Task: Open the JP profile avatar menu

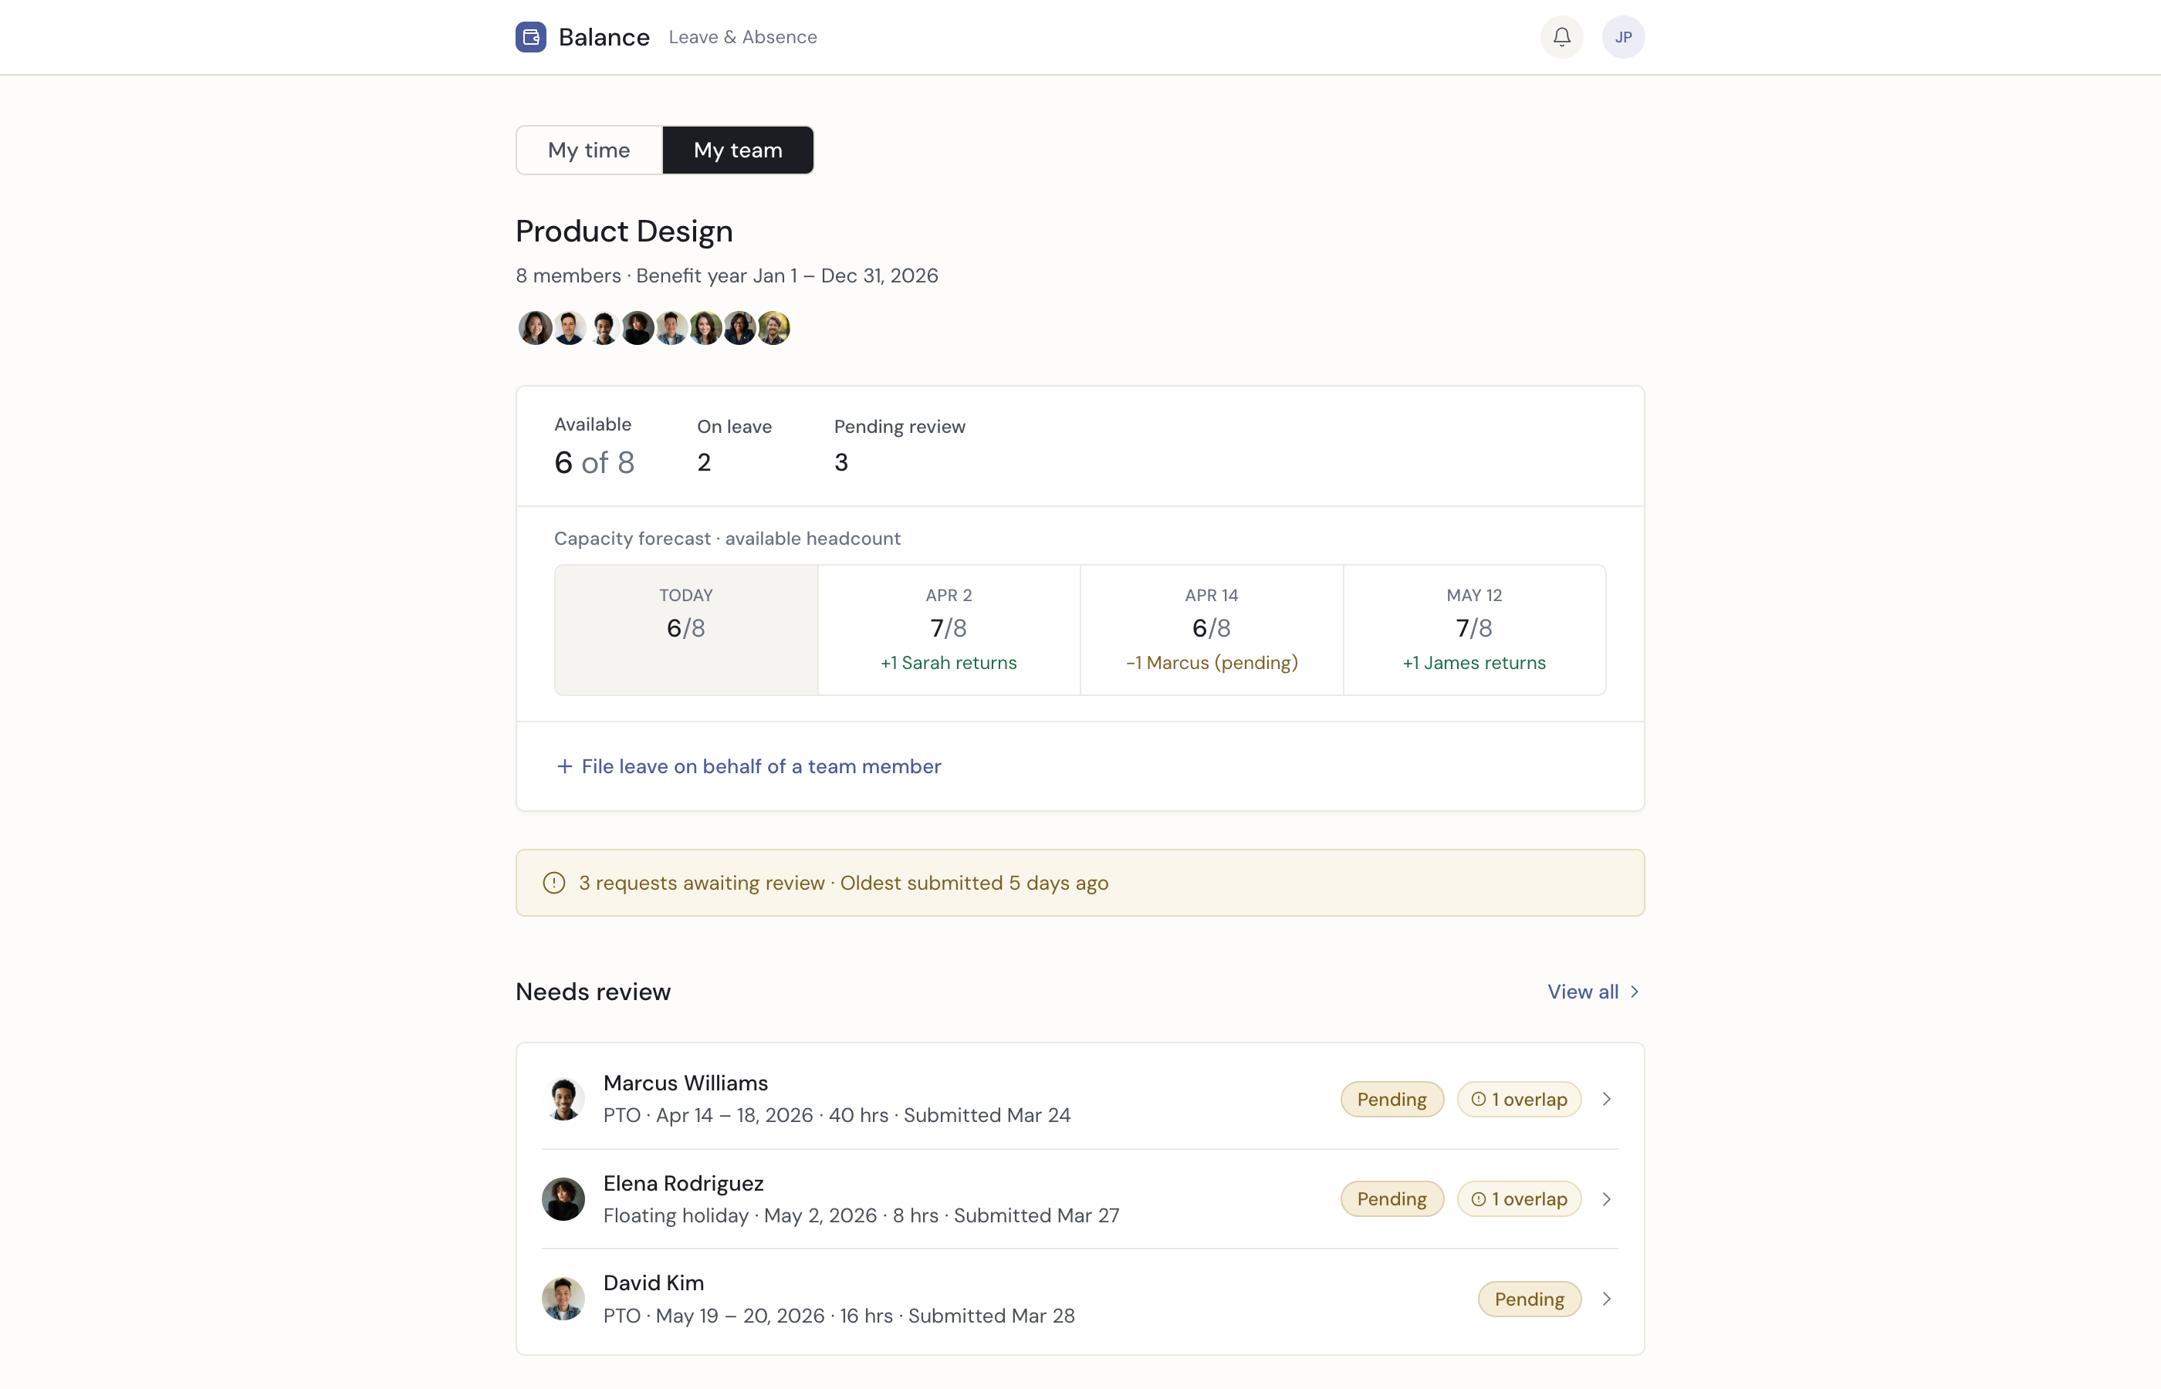Action: pyautogui.click(x=1624, y=37)
